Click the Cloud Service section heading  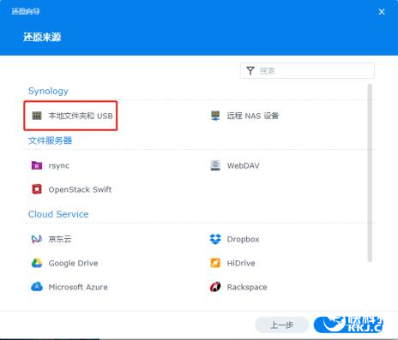pos(58,214)
